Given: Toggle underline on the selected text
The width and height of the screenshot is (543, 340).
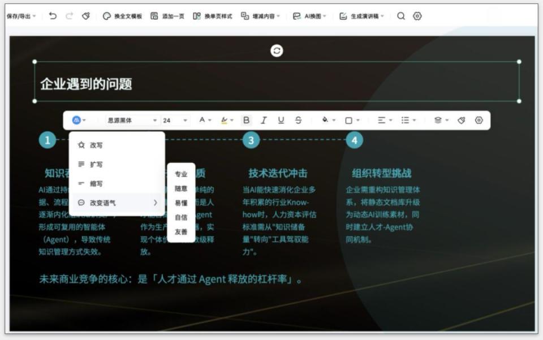Looking at the screenshot, I should click(281, 120).
